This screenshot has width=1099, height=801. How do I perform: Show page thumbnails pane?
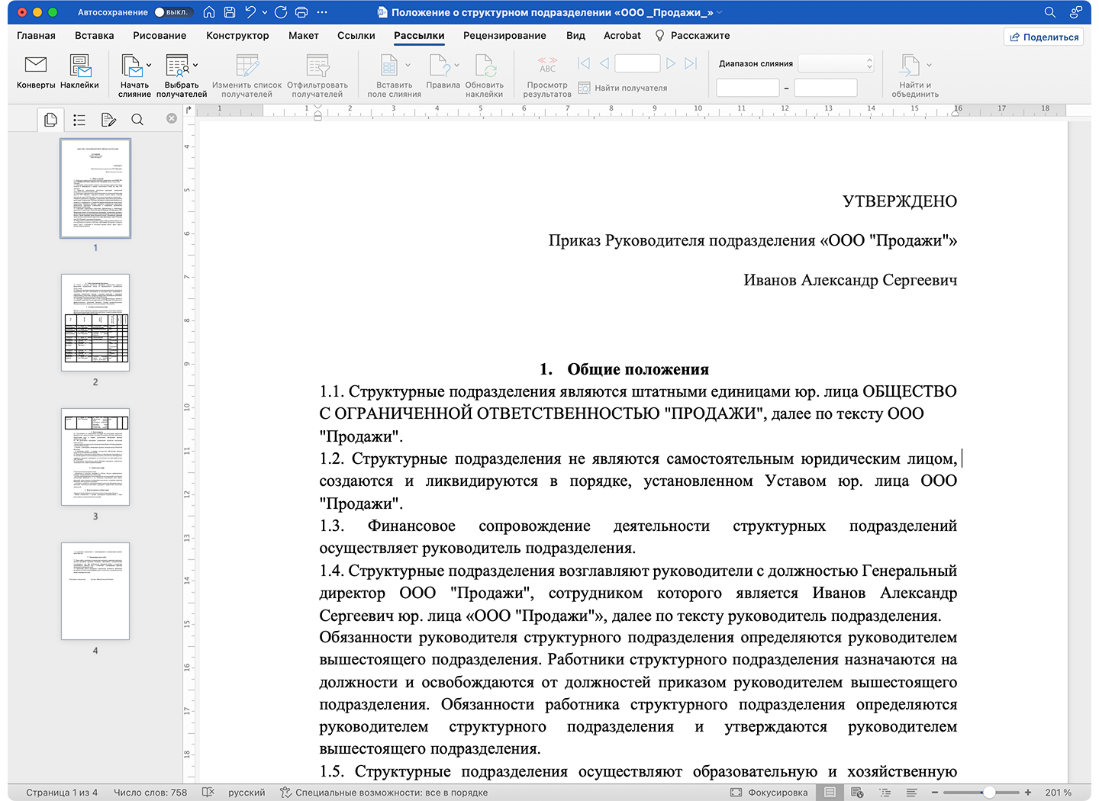(x=51, y=119)
